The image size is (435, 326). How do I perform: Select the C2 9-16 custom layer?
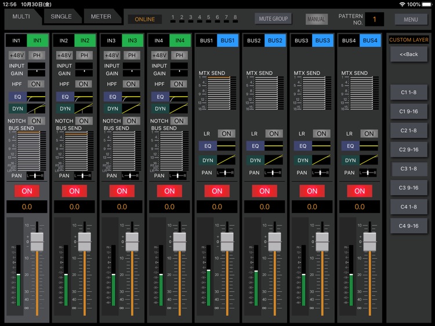pyautogui.click(x=409, y=149)
